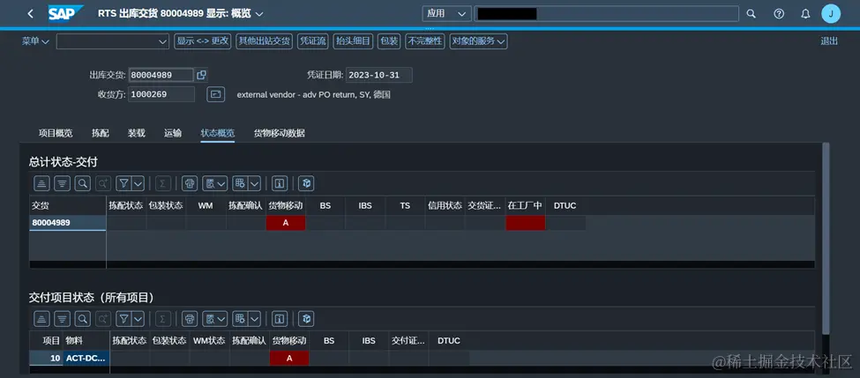860x378 pixels.
Task: Click the 包装 button
Action: (389, 41)
